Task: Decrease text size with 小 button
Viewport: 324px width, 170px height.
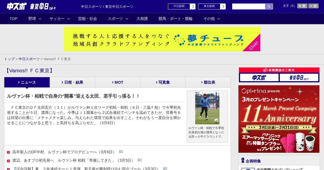Action: [x=313, y=6]
